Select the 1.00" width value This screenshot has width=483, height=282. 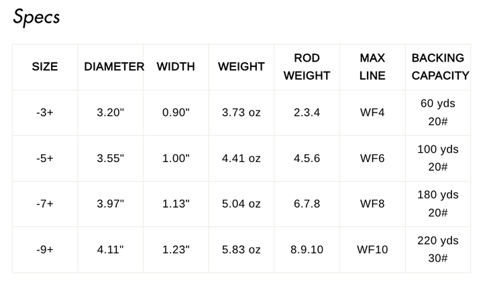point(176,158)
